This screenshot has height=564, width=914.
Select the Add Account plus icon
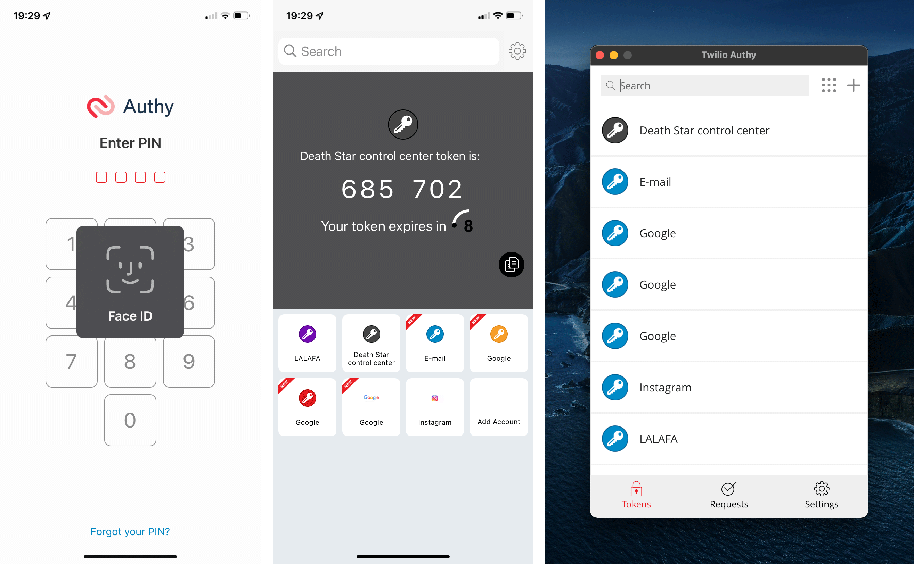click(499, 399)
